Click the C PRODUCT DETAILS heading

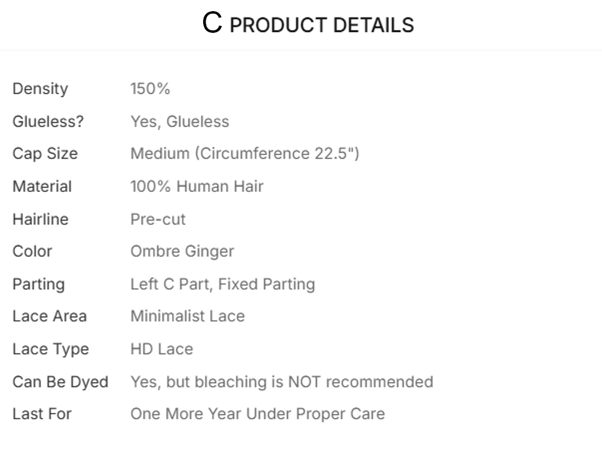[308, 24]
